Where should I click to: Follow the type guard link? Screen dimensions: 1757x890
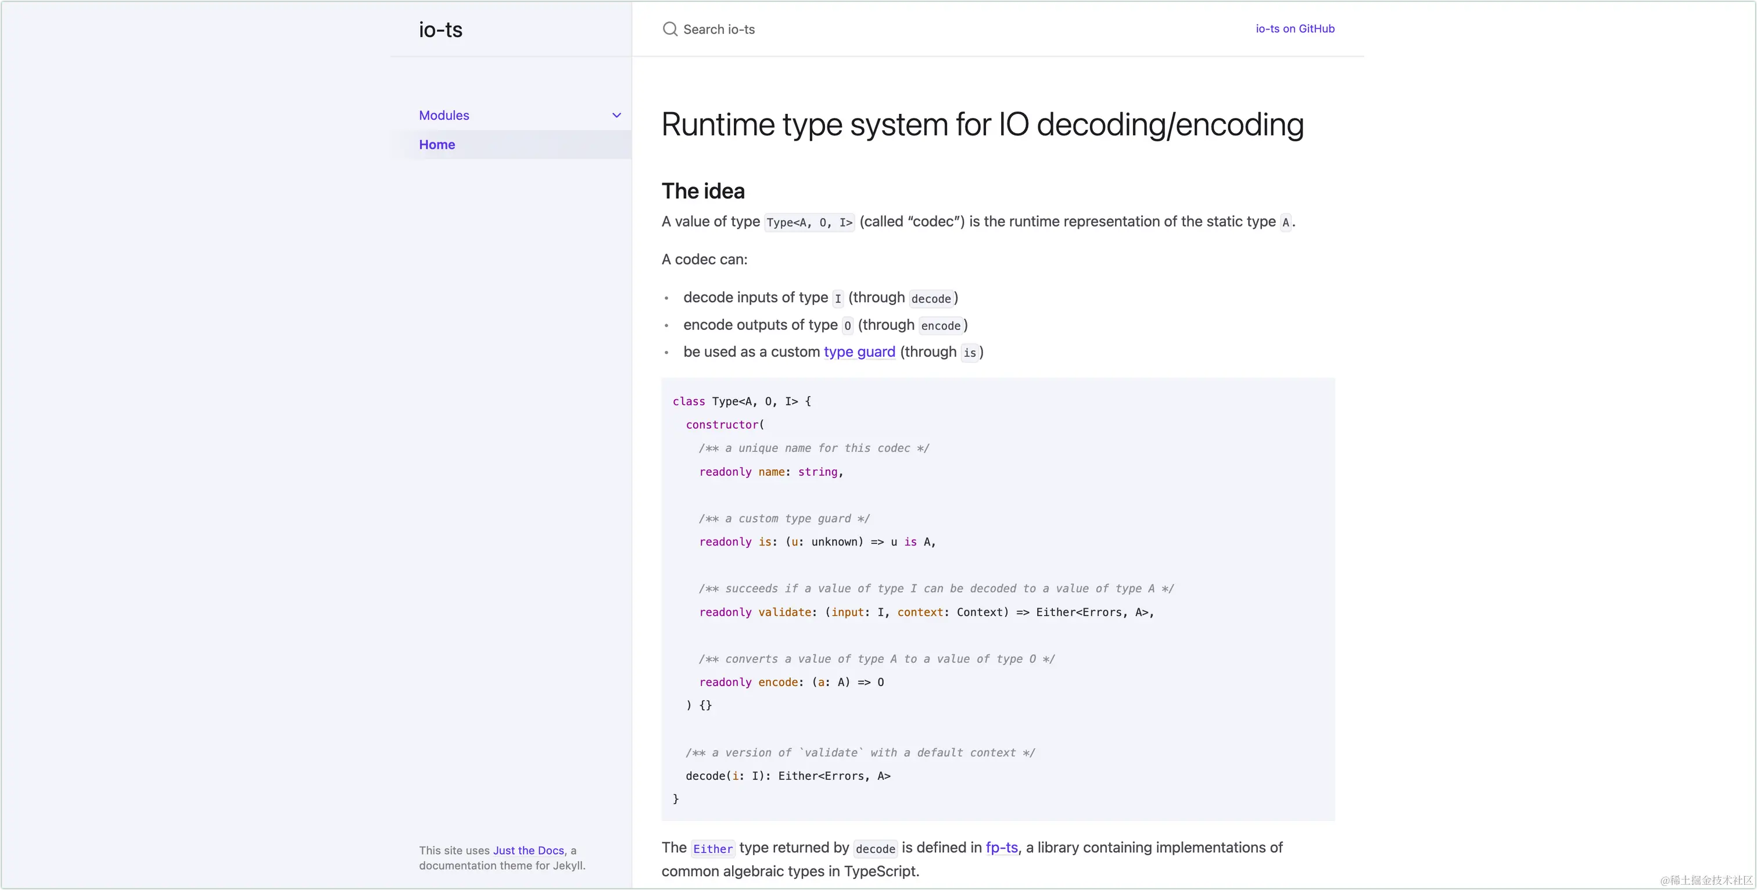[859, 352]
